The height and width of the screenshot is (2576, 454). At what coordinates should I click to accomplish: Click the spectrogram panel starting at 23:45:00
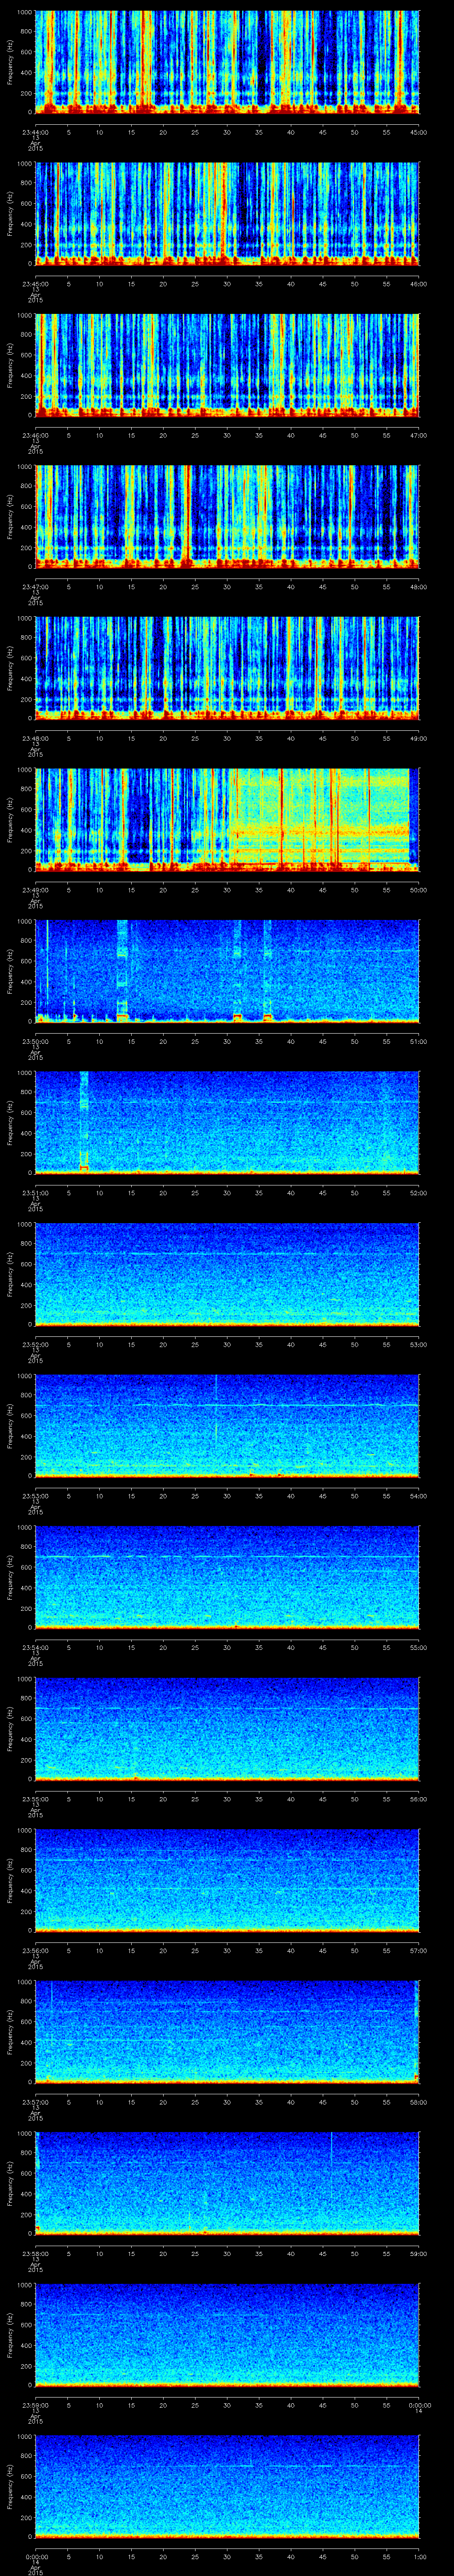coord(227,214)
